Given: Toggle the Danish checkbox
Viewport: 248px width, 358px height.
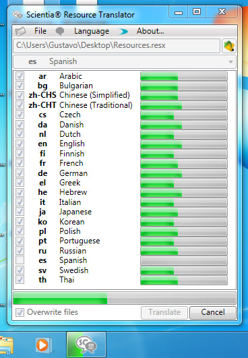Looking at the screenshot, I should 20,124.
